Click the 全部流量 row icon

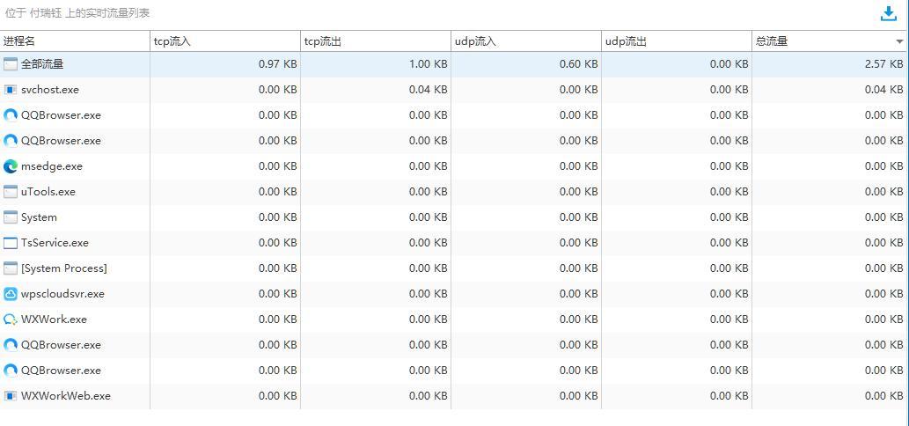pyautogui.click(x=11, y=64)
